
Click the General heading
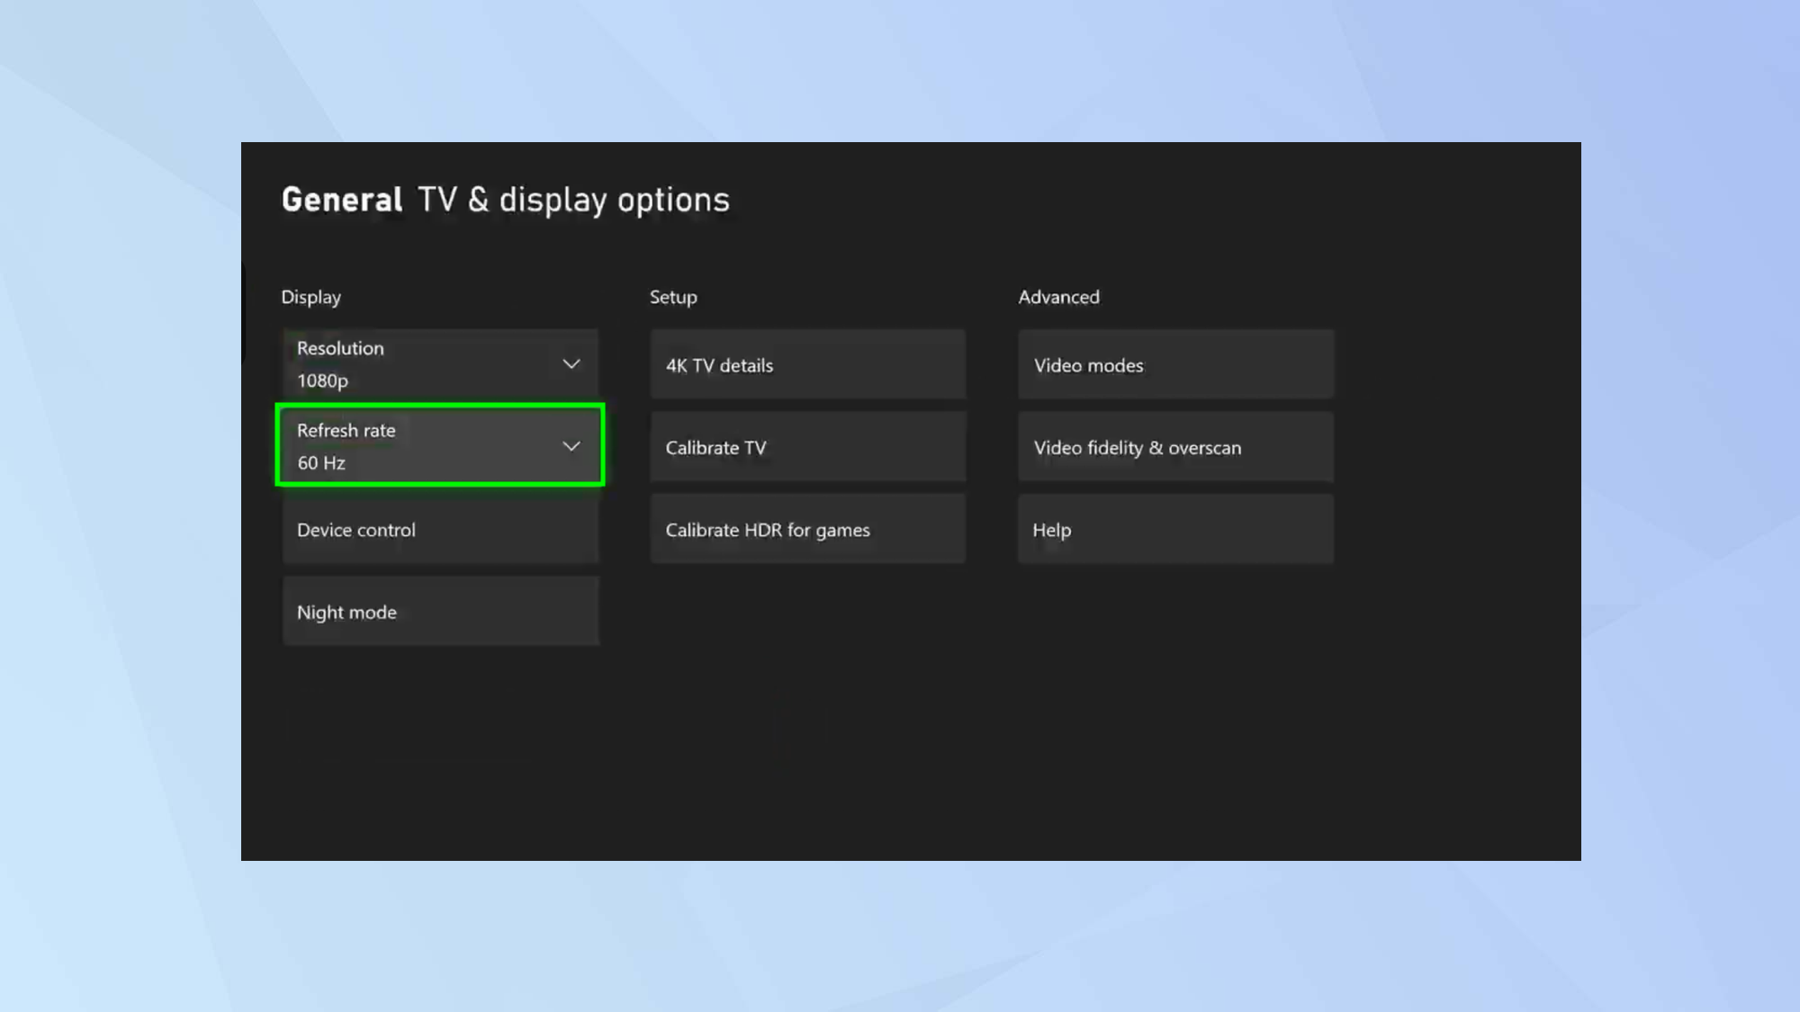click(x=341, y=200)
